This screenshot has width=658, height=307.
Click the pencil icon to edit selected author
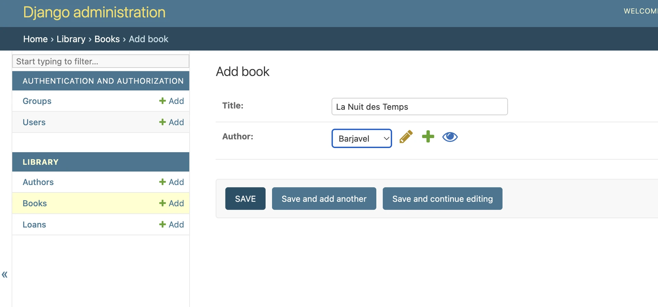406,137
